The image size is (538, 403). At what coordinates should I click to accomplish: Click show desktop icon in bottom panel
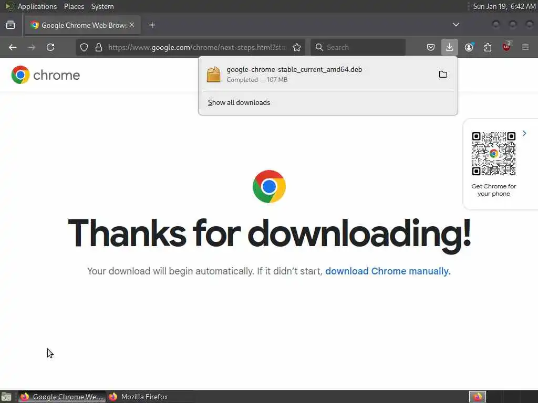point(6,397)
